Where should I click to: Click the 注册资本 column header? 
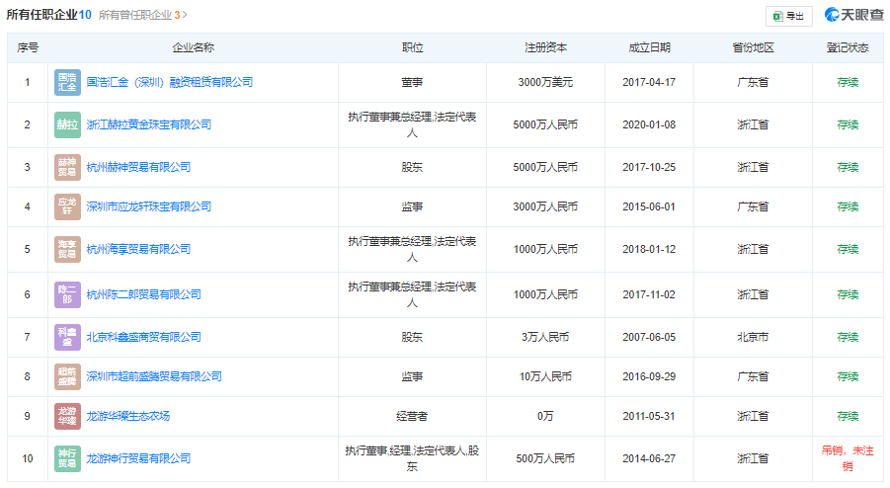[545, 48]
